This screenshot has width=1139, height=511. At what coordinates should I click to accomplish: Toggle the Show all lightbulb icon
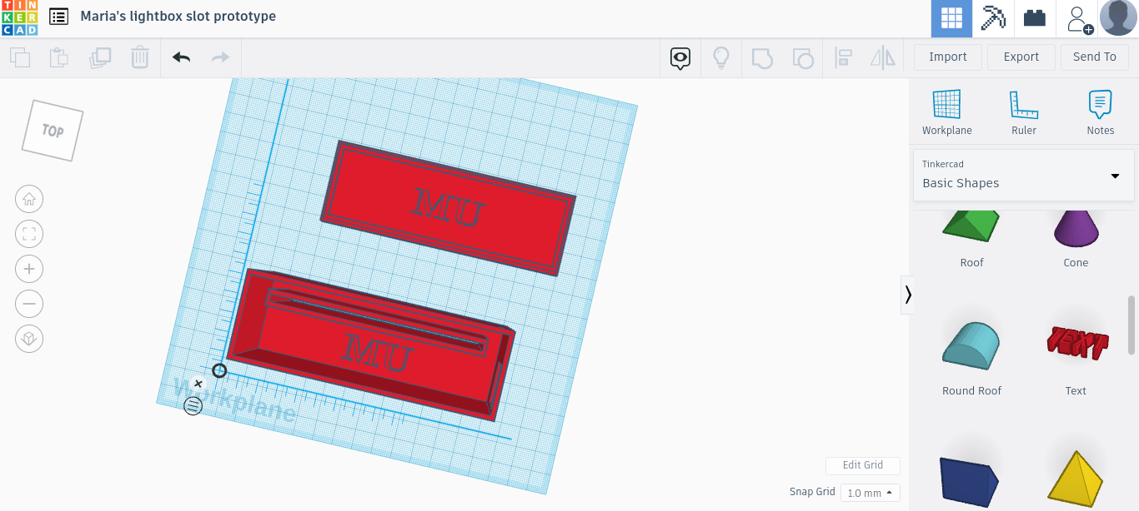[x=721, y=57]
